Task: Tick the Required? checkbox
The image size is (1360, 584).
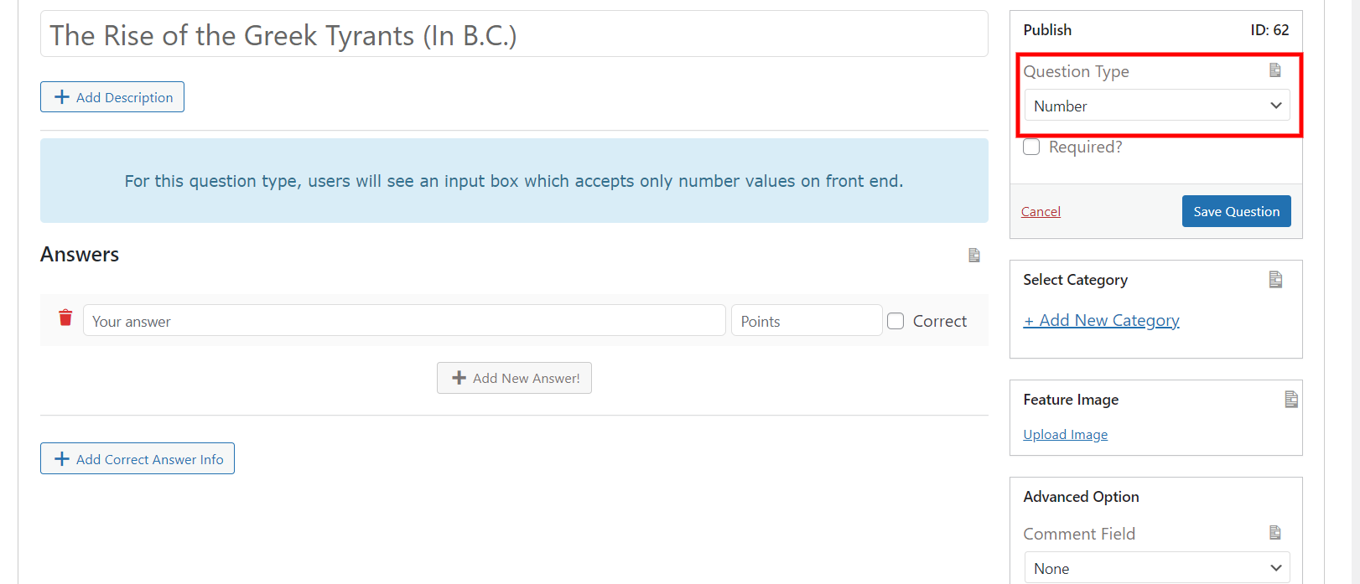Action: (x=1031, y=147)
